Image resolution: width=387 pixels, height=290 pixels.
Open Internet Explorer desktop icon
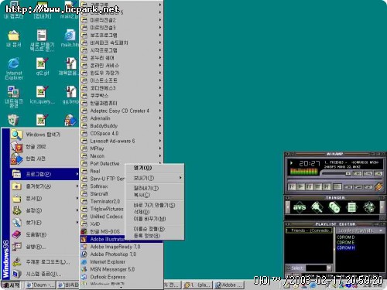[x=14, y=68]
